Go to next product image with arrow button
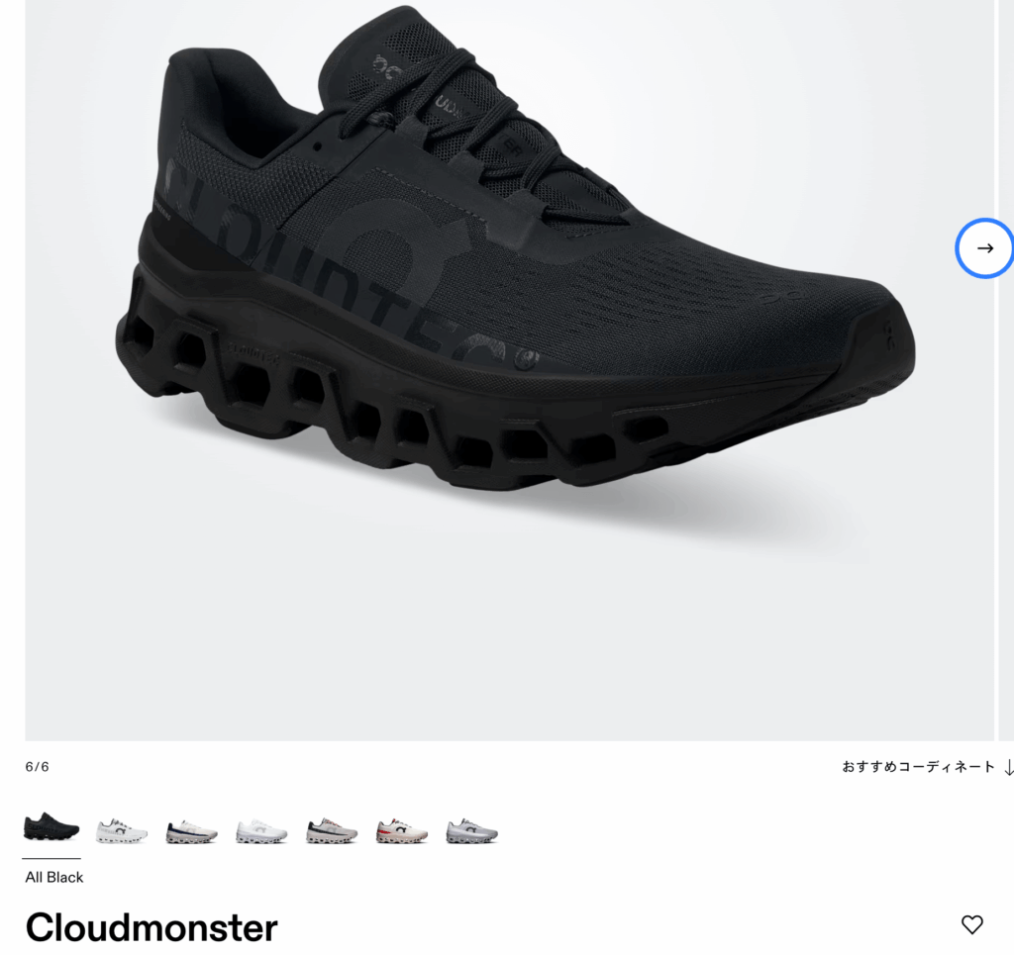 [984, 248]
